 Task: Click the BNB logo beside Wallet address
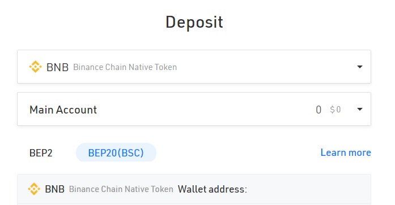[34, 189]
